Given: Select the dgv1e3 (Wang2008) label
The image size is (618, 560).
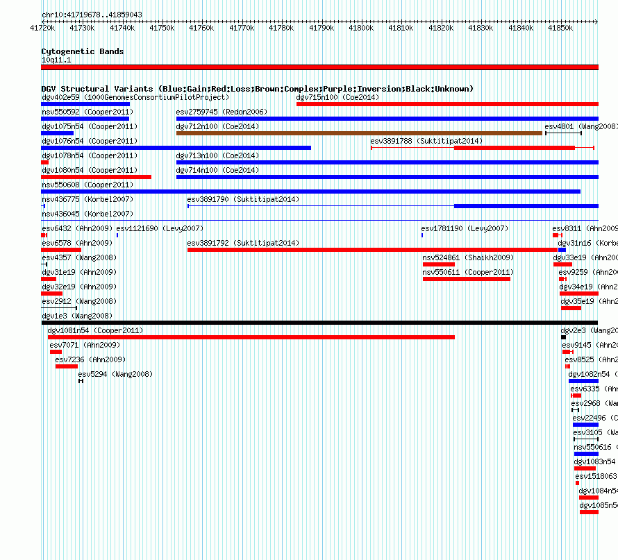Looking at the screenshot, I should [x=77, y=316].
